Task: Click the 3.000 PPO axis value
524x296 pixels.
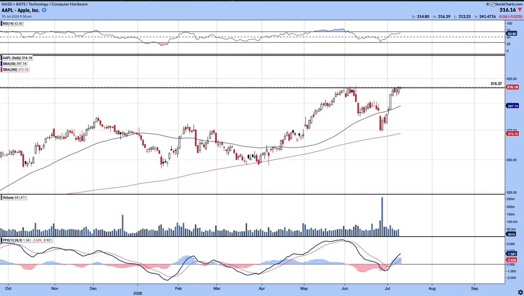Action: point(510,244)
